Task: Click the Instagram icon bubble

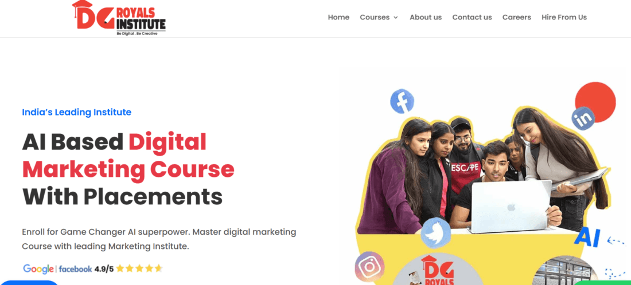Action: (x=369, y=267)
